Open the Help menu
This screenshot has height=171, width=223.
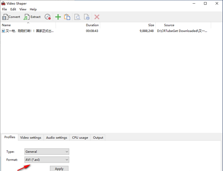tap(33, 9)
